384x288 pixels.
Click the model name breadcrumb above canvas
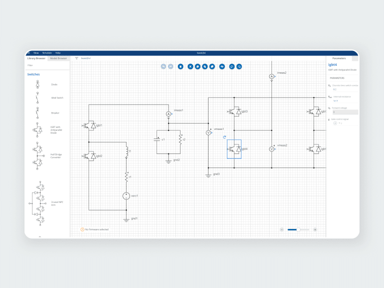85,58
